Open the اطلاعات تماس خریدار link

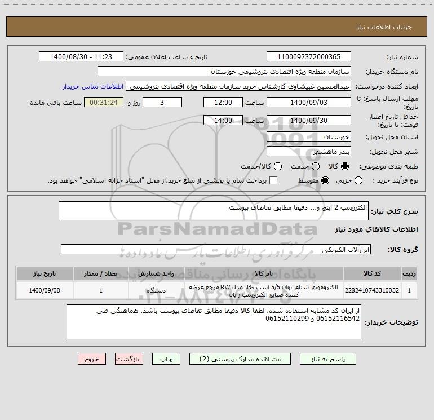(93, 86)
